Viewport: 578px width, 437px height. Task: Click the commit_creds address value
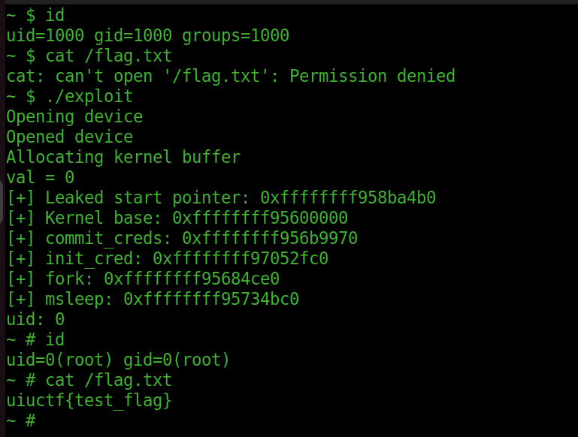pyautogui.click(x=270, y=238)
